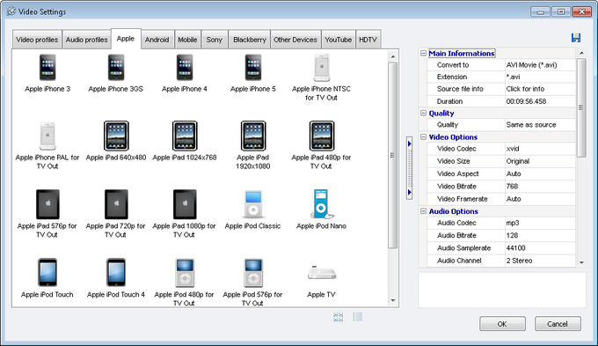Switch to list view icon below profiles
This screenshot has height=346, width=598.
[x=357, y=317]
